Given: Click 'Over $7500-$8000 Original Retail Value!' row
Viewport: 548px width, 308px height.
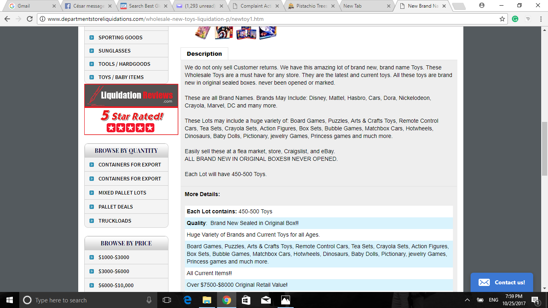Looking at the screenshot, I should [319, 285].
